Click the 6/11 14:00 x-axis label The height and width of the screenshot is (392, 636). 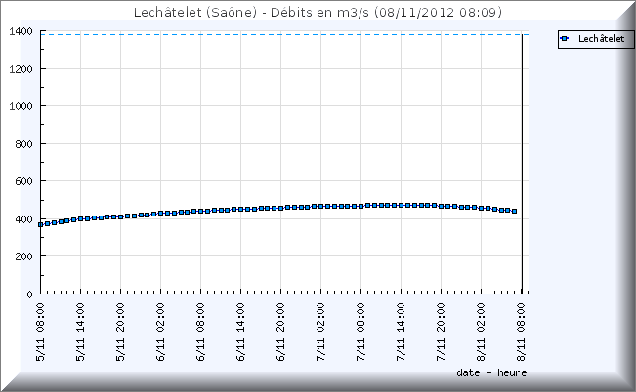point(241,333)
